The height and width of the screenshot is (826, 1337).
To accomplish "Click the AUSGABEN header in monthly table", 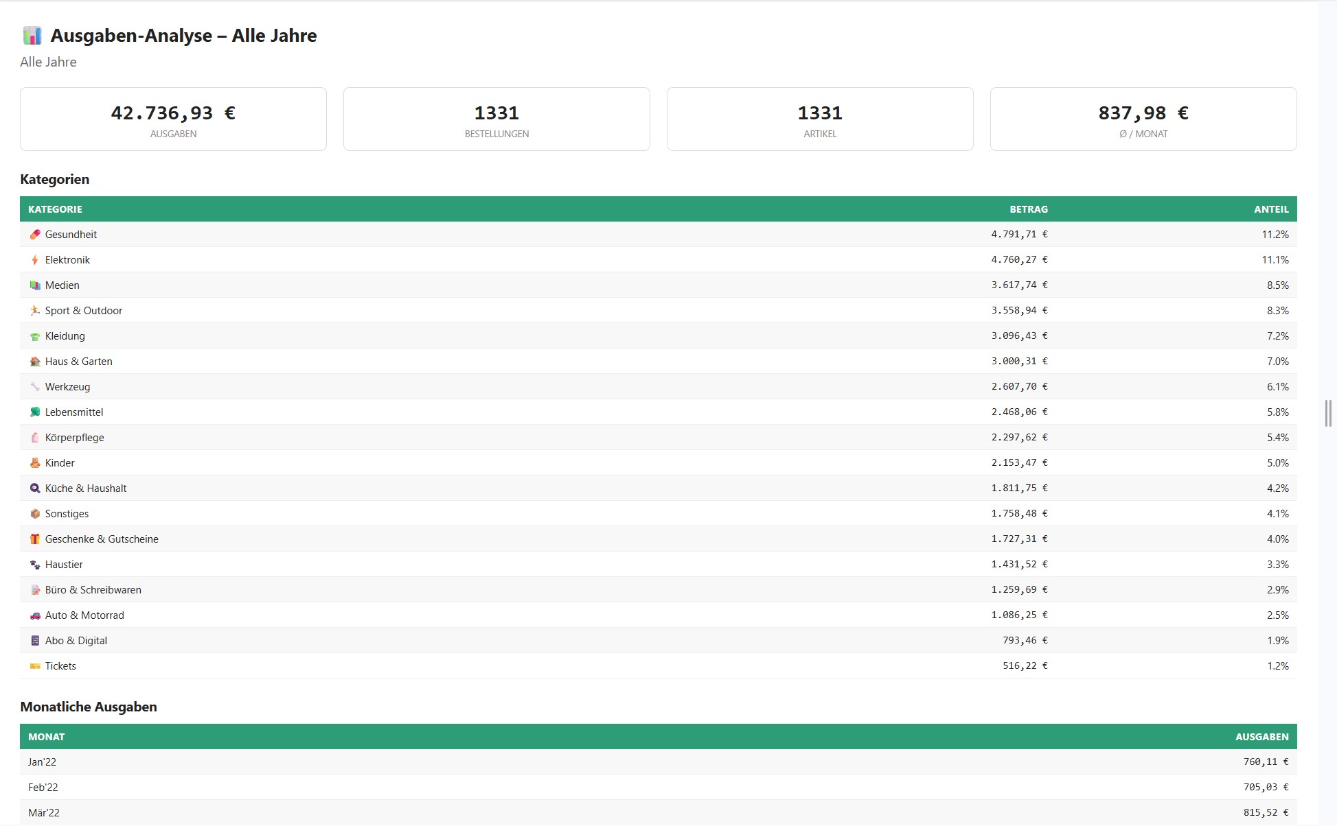I will coord(1262,737).
